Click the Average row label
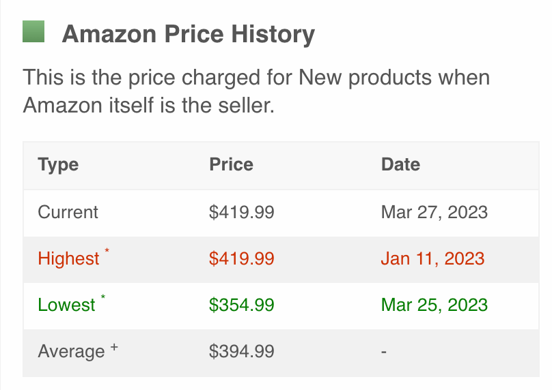Image resolution: width=552 pixels, height=390 pixels. (x=71, y=352)
